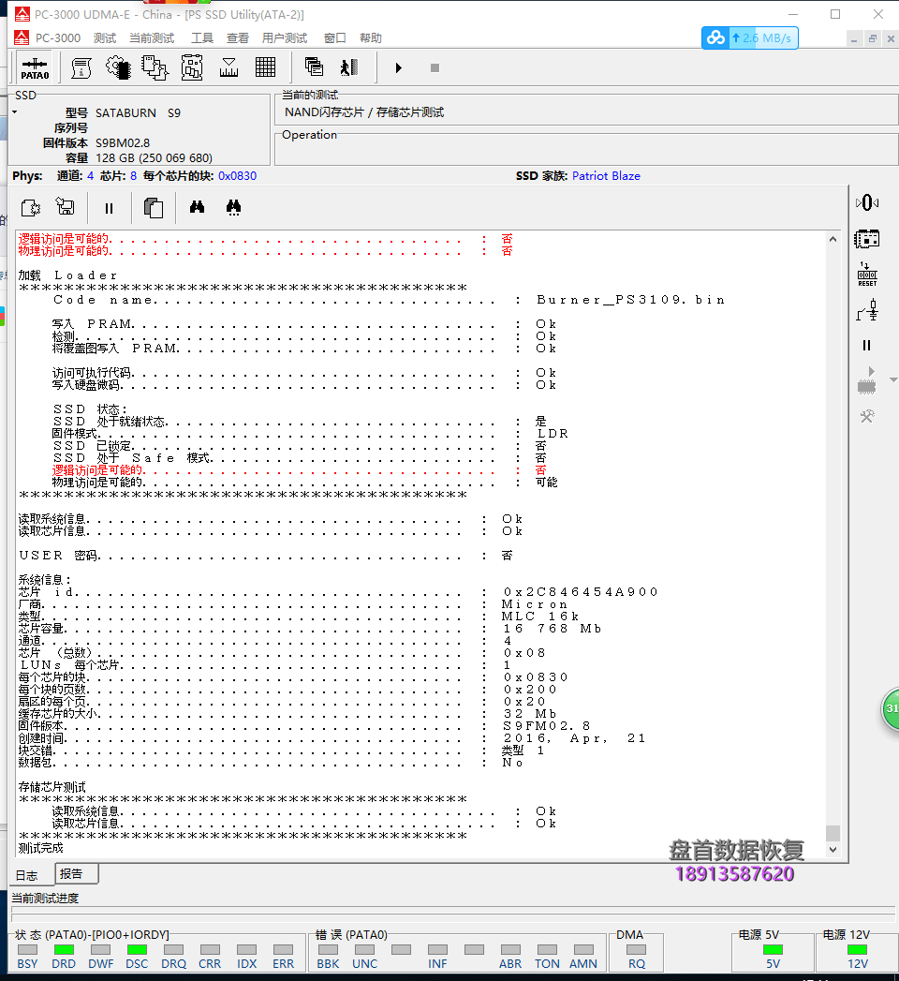Open the 工具 menu
This screenshot has height=981, width=899.
[x=202, y=38]
